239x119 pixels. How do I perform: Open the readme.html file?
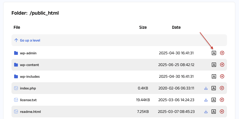[30, 112]
